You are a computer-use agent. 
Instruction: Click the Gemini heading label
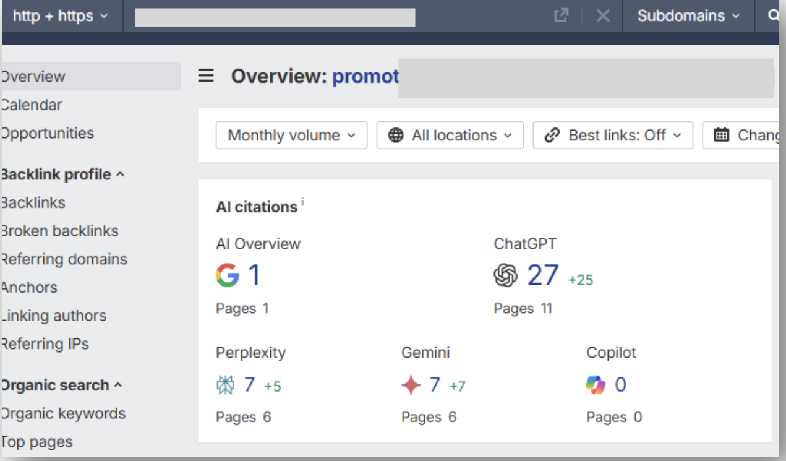click(x=425, y=353)
